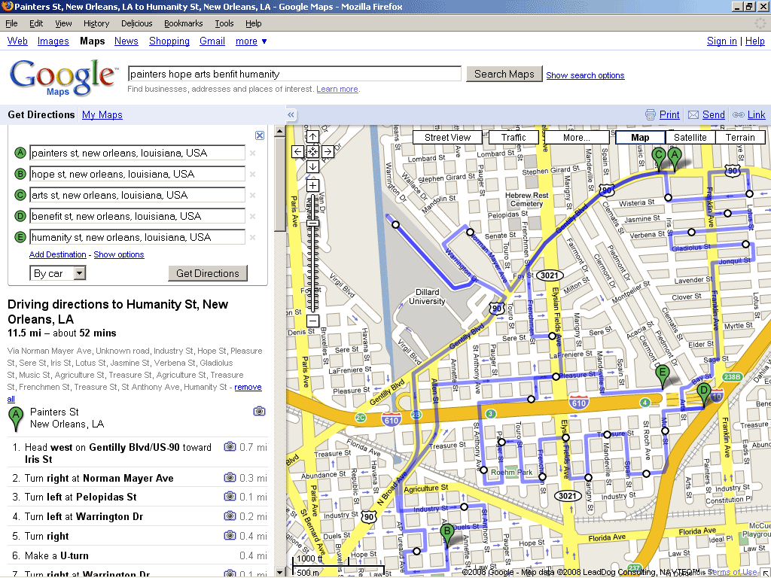This screenshot has height=578, width=771.
Task: Click the chain icon next to Link
Action: pyautogui.click(x=739, y=115)
